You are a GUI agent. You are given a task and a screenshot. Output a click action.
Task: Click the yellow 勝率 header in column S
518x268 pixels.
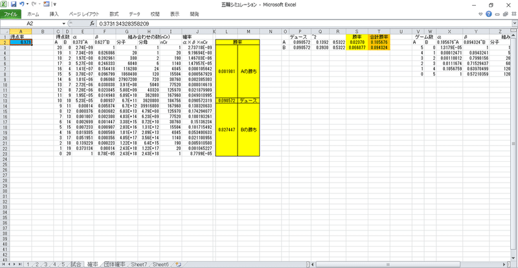(357, 37)
